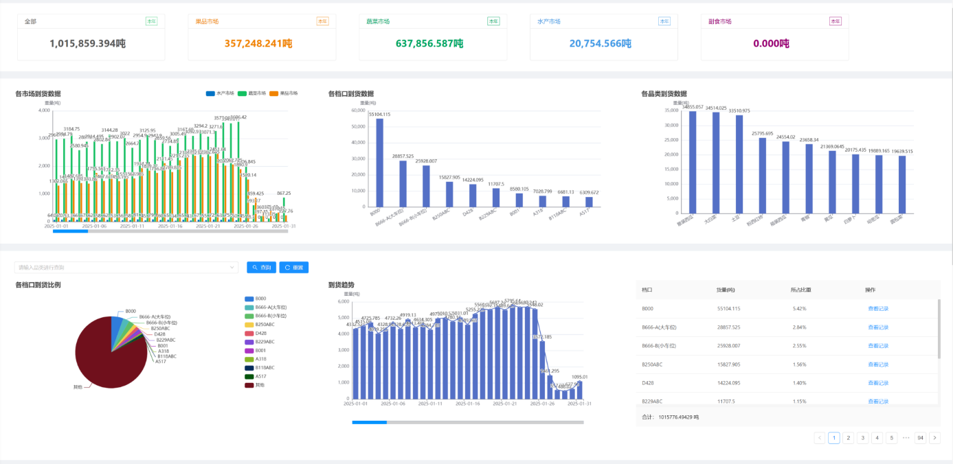
Task: Open 查看记录 for B000 row
Action: 878,309
